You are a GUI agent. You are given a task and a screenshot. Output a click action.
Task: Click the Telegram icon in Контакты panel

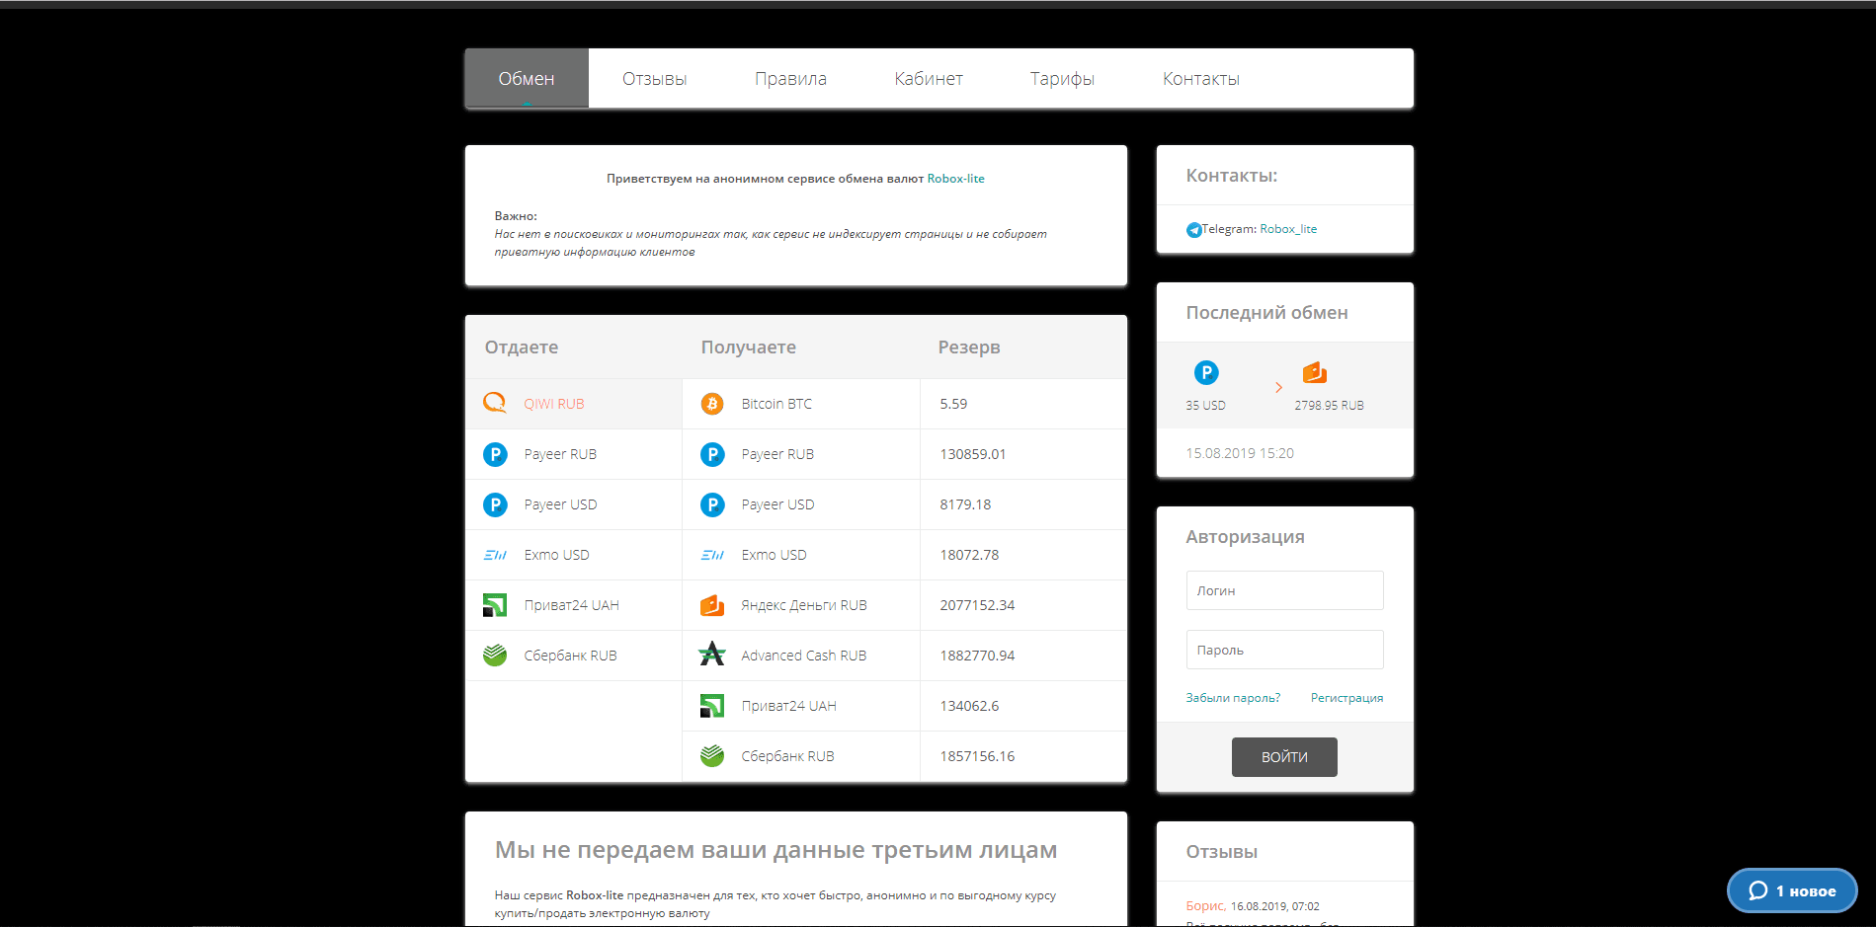(1193, 229)
